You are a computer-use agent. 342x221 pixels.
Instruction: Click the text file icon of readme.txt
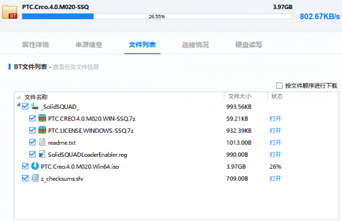tap(42, 142)
